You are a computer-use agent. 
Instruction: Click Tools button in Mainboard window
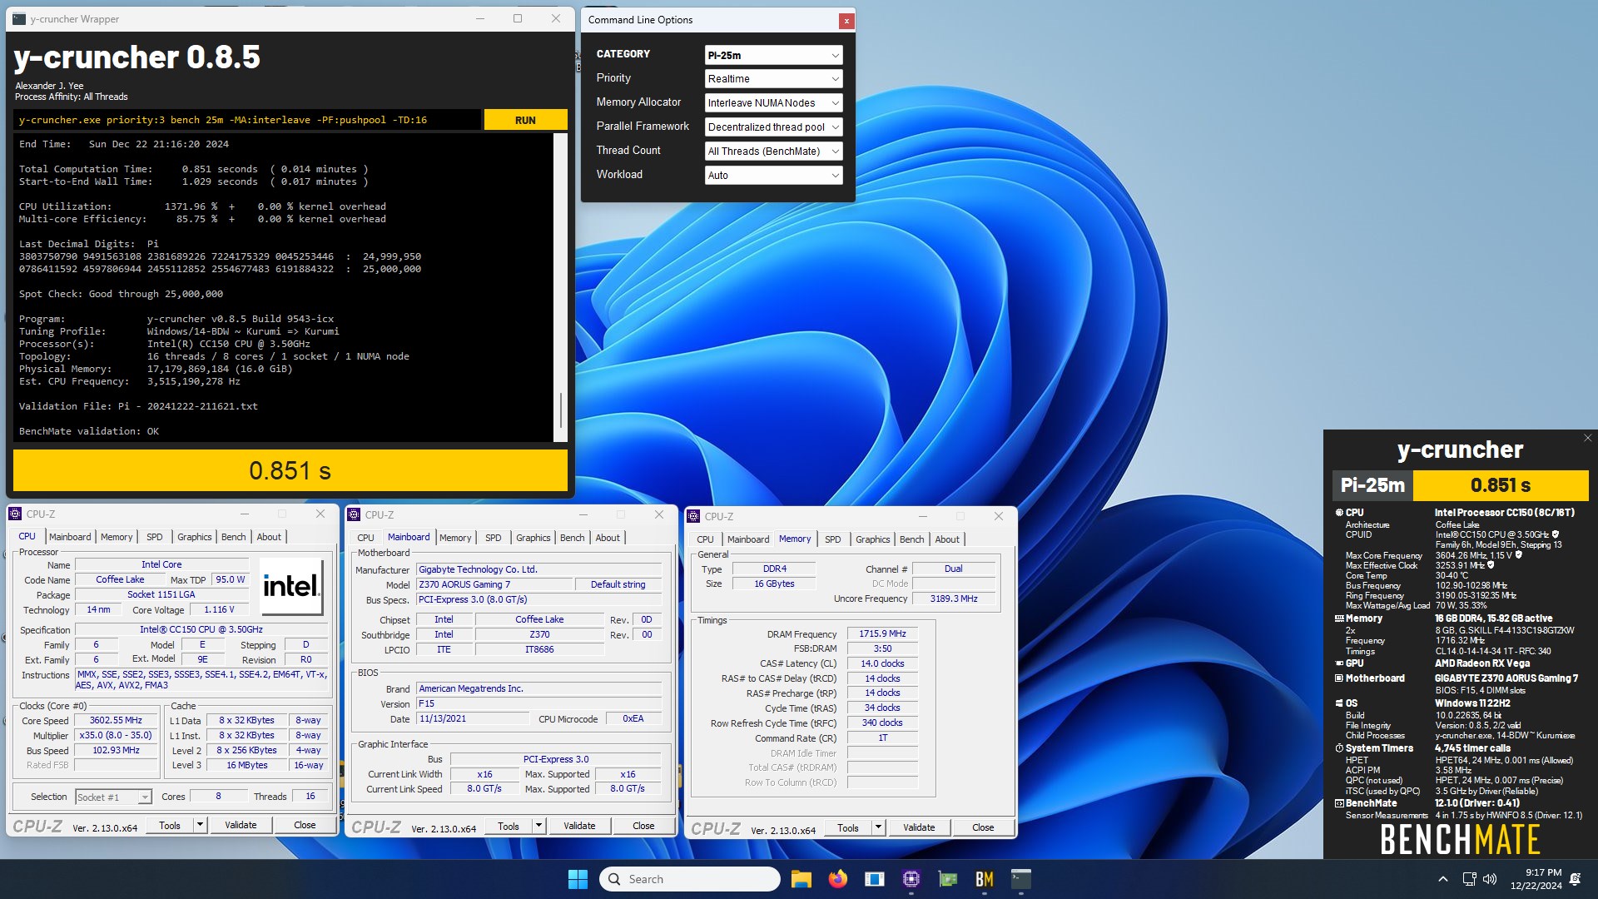point(509,826)
